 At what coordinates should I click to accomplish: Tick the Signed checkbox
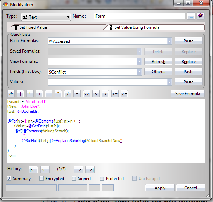[74, 179]
